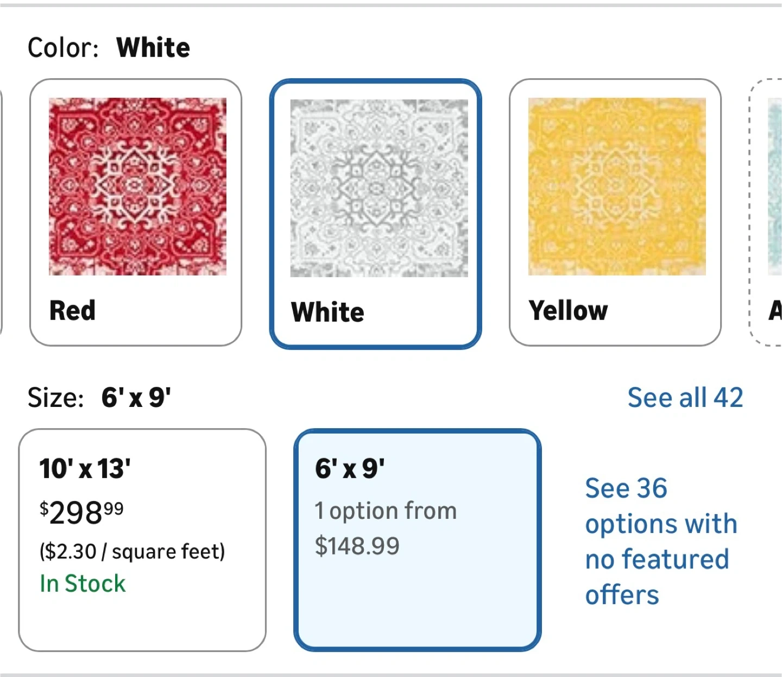782x677 pixels.
Task: Click the price per square feet text
Action: click(x=132, y=551)
